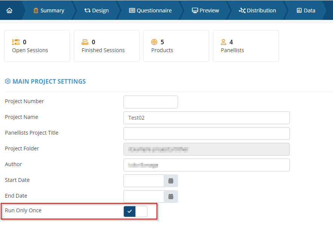Open the Start Date calendar picker
Viewport: 333px width, 231px height.
(x=171, y=181)
